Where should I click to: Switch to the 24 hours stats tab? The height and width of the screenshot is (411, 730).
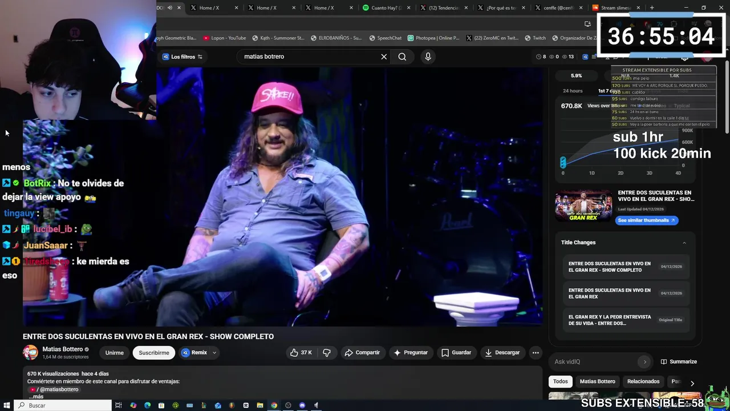pos(573,91)
